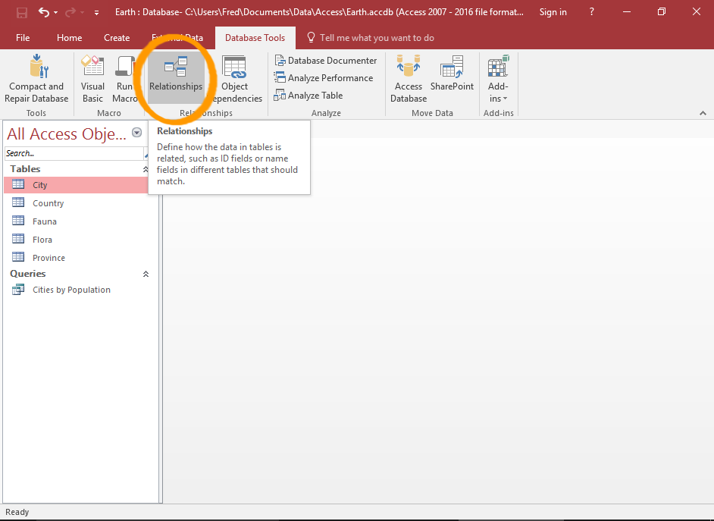Collapse the Tables group
This screenshot has width=714, height=521.
(146, 169)
